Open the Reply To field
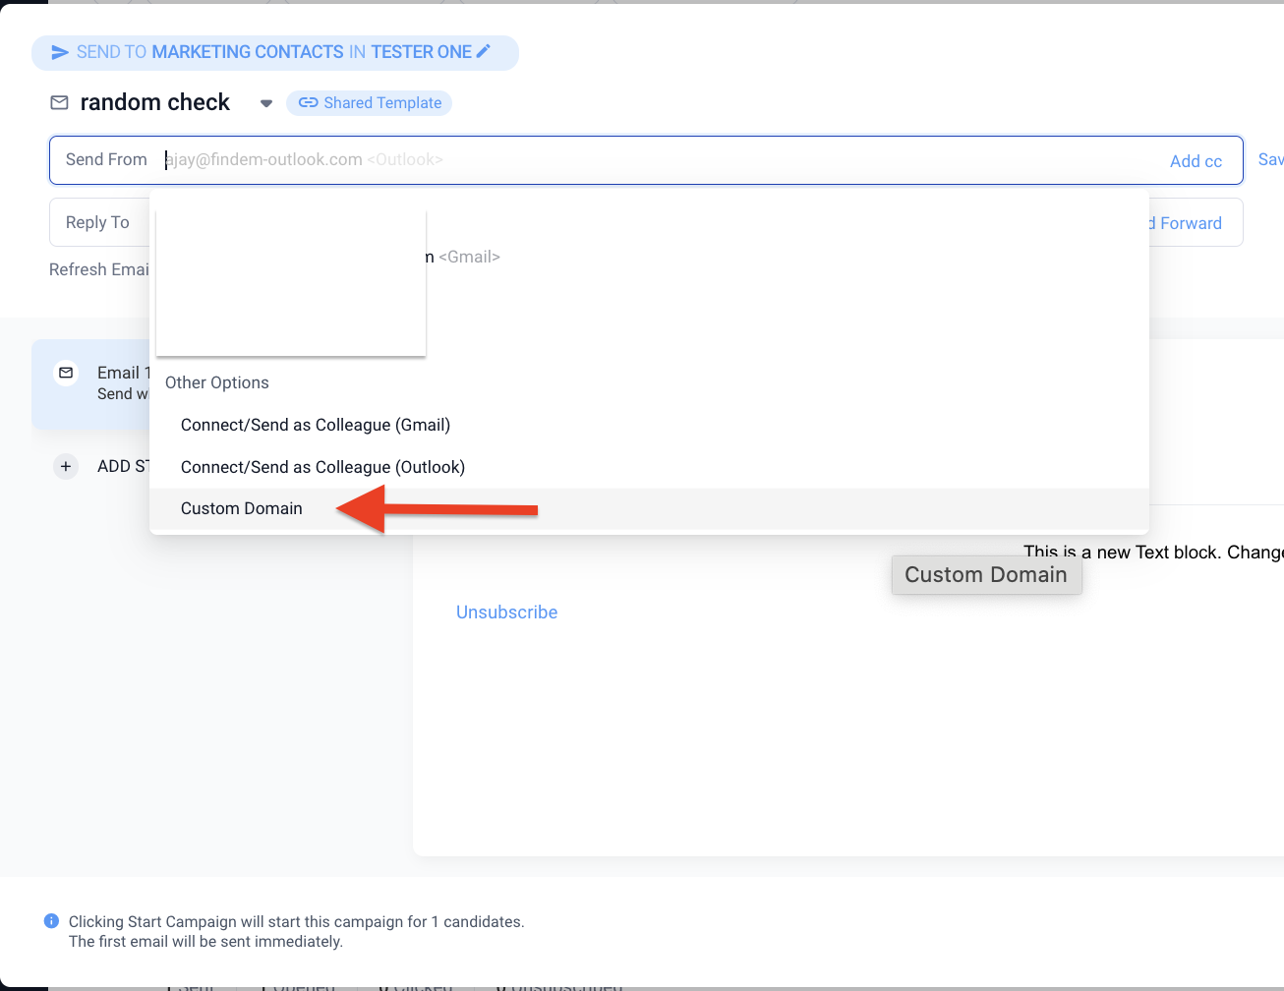 point(98,222)
